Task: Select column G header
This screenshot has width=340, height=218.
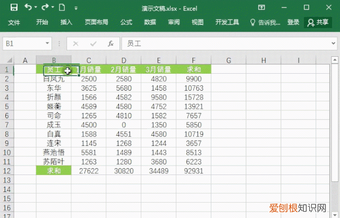Action: 228,60
